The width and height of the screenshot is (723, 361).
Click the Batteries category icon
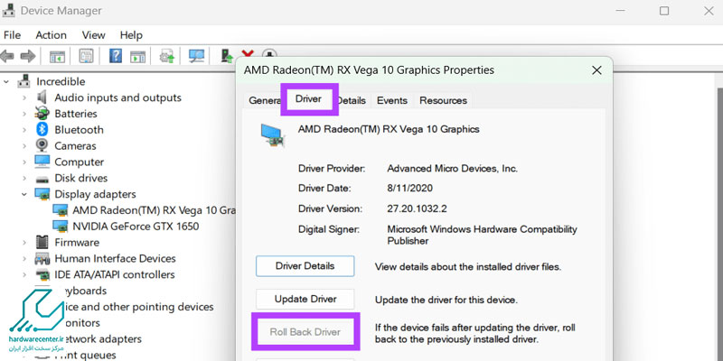tap(42, 114)
